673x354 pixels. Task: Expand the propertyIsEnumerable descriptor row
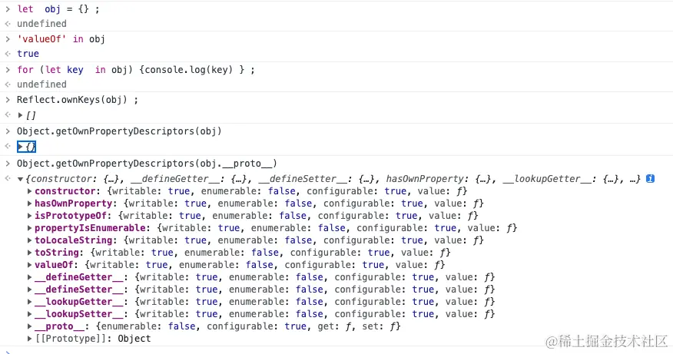point(30,228)
